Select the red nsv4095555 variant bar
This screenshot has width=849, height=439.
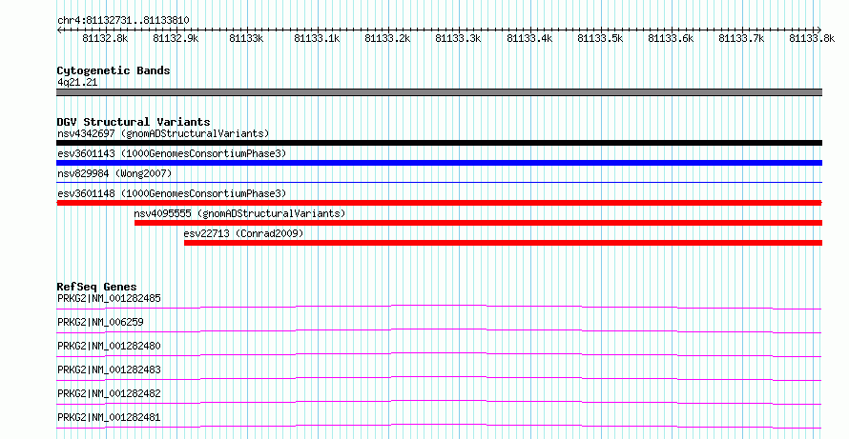click(x=478, y=223)
